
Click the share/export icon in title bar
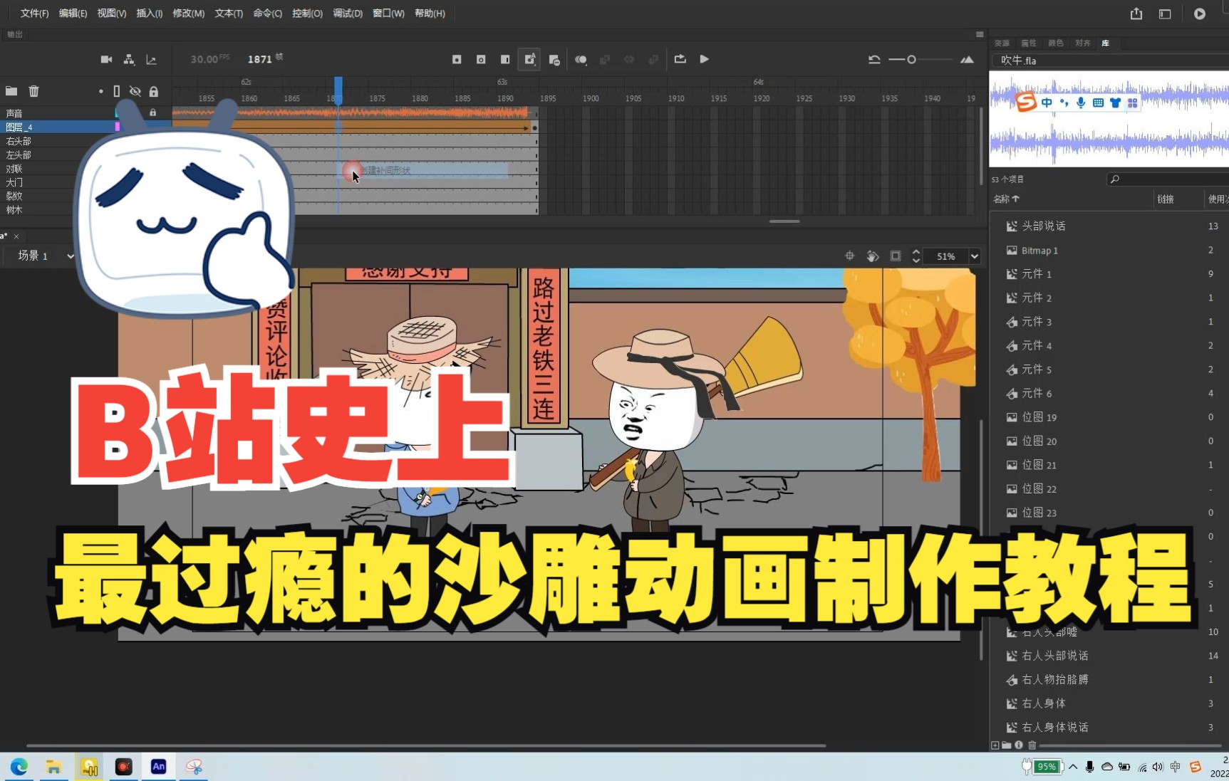coord(1136,14)
